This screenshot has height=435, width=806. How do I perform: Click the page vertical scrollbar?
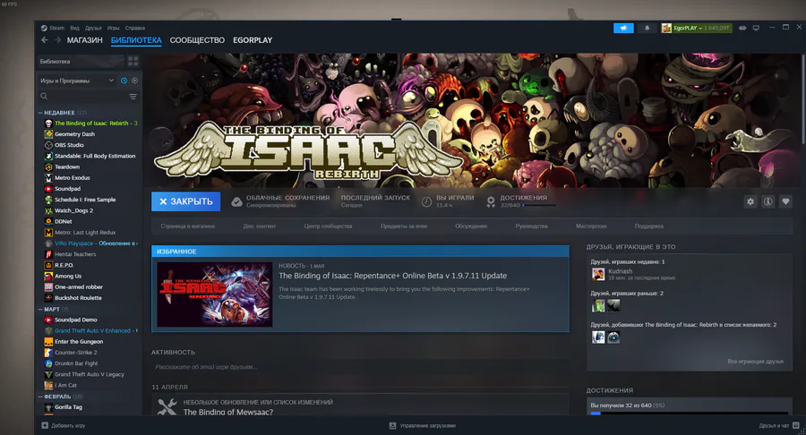(x=803, y=98)
